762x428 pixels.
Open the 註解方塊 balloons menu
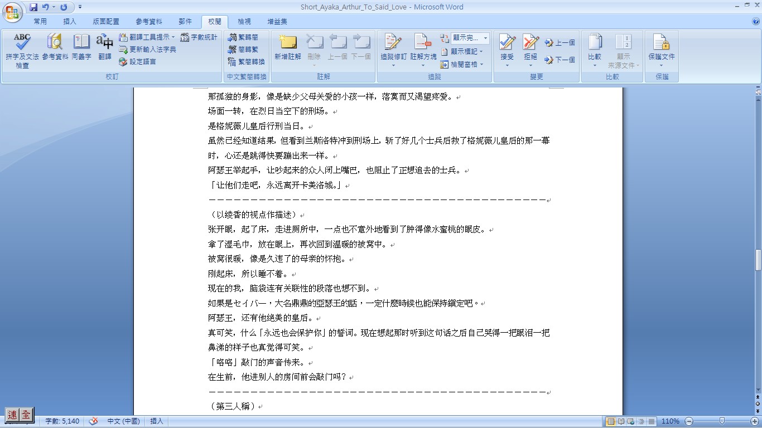(423, 51)
